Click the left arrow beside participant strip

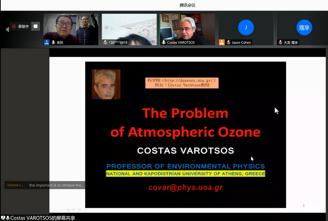[7, 30]
